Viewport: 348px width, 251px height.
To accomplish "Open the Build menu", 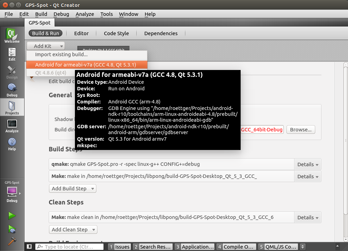I will coord(41,14).
